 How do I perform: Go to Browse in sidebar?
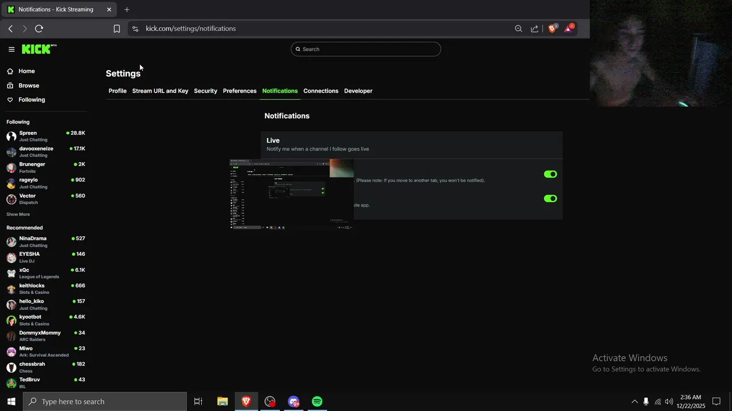[29, 86]
